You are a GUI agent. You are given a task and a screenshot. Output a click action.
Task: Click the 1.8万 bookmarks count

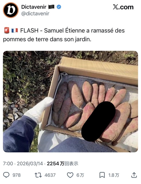pos(113,175)
